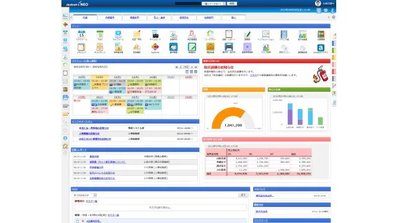397x223 pixels.
Task: Open the pink stamp visitor icon
Action: tap(192, 35)
